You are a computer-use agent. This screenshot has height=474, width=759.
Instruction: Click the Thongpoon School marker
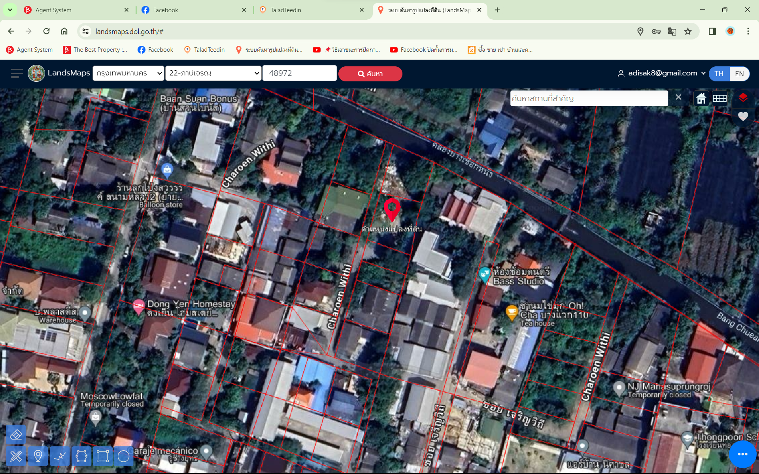click(687, 439)
